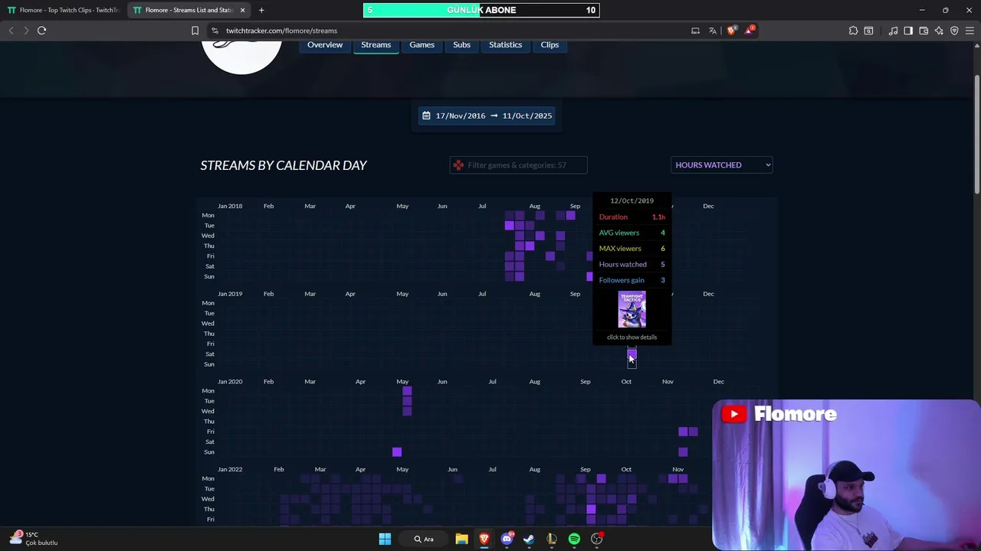This screenshot has width=981, height=551.
Task: Switch to Flomore Top Twitch Clips browser tab
Action: (x=63, y=10)
